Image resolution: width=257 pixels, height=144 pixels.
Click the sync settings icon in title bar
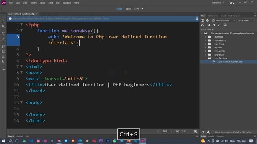click(232, 3)
